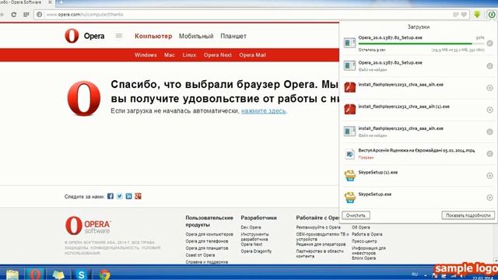Reload the page with the refresh icon

(14, 15)
